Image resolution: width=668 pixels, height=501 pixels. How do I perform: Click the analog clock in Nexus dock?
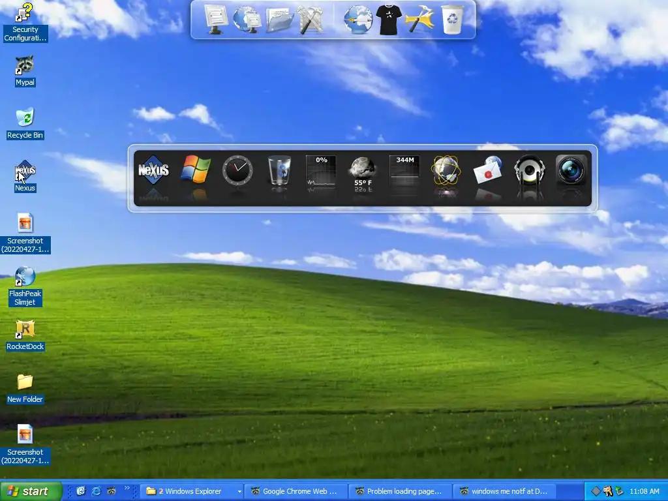[x=237, y=170]
